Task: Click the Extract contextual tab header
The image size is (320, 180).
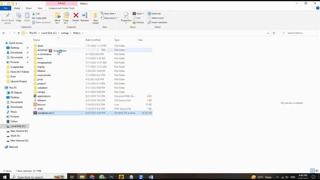Action: coord(61,3)
